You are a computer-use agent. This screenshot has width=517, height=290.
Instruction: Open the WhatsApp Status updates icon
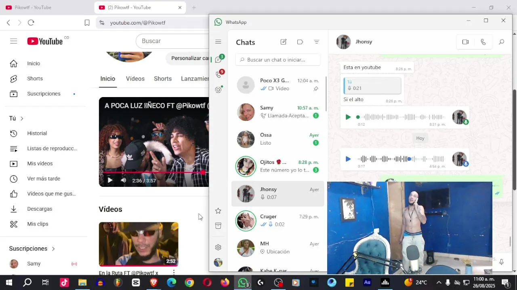coord(218,90)
